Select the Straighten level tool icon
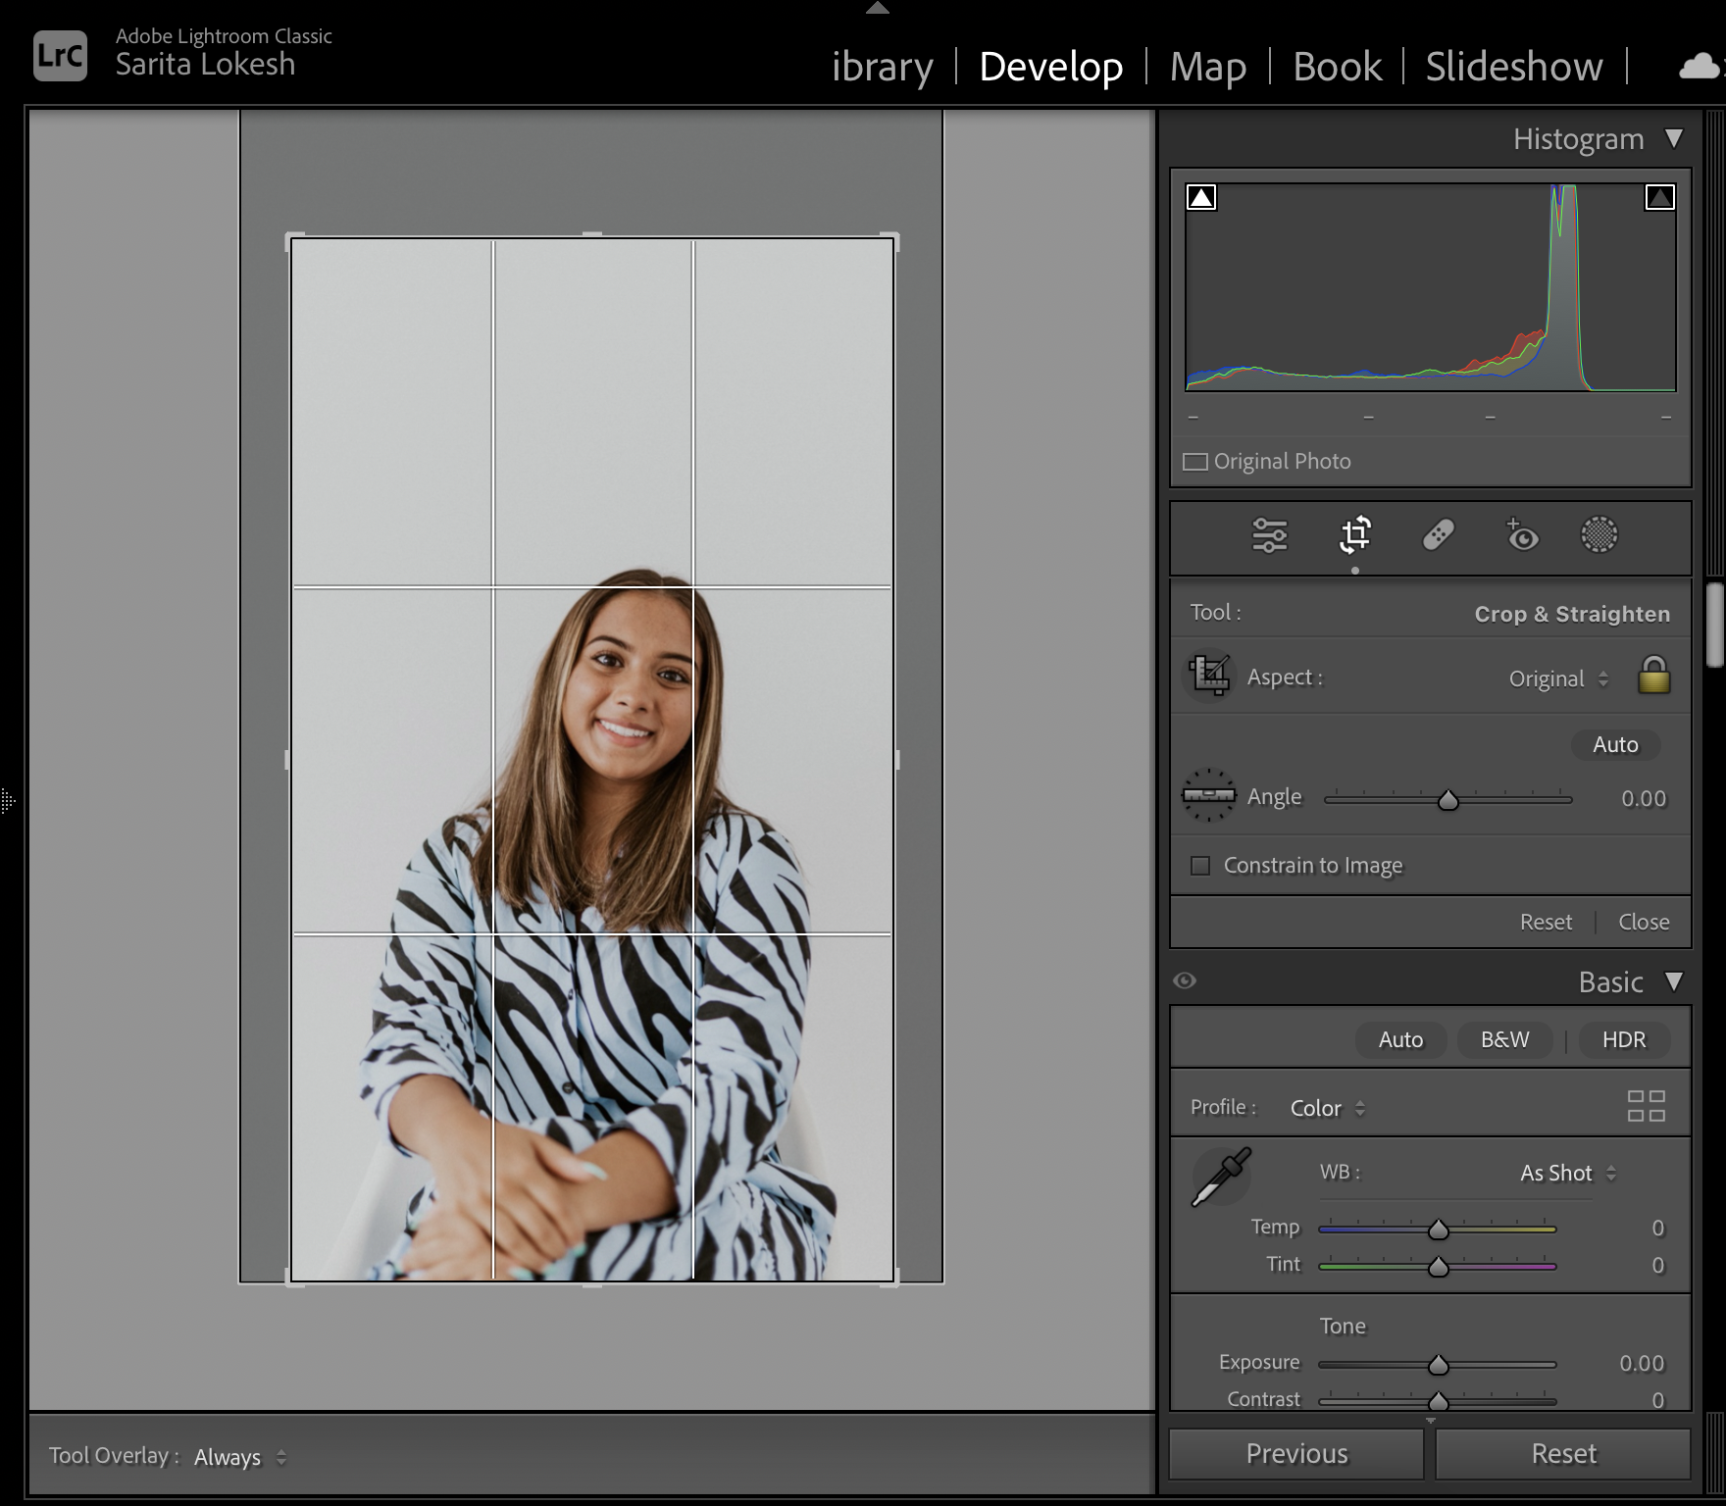1726x1506 pixels. pyautogui.click(x=1208, y=795)
